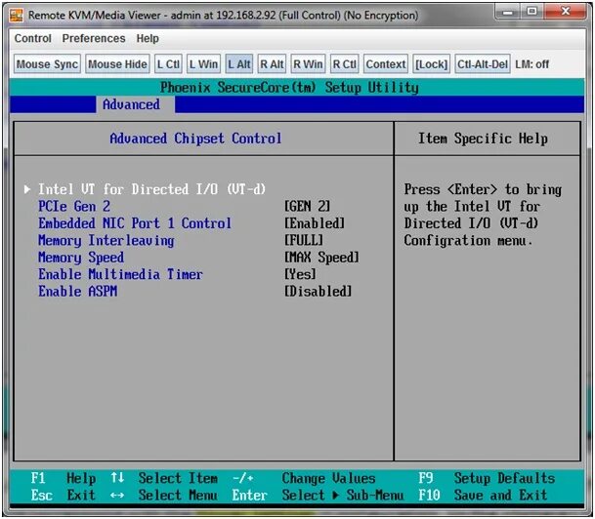Click the Advanced Chipset Control heading
The height and width of the screenshot is (519, 595).
tap(195, 139)
